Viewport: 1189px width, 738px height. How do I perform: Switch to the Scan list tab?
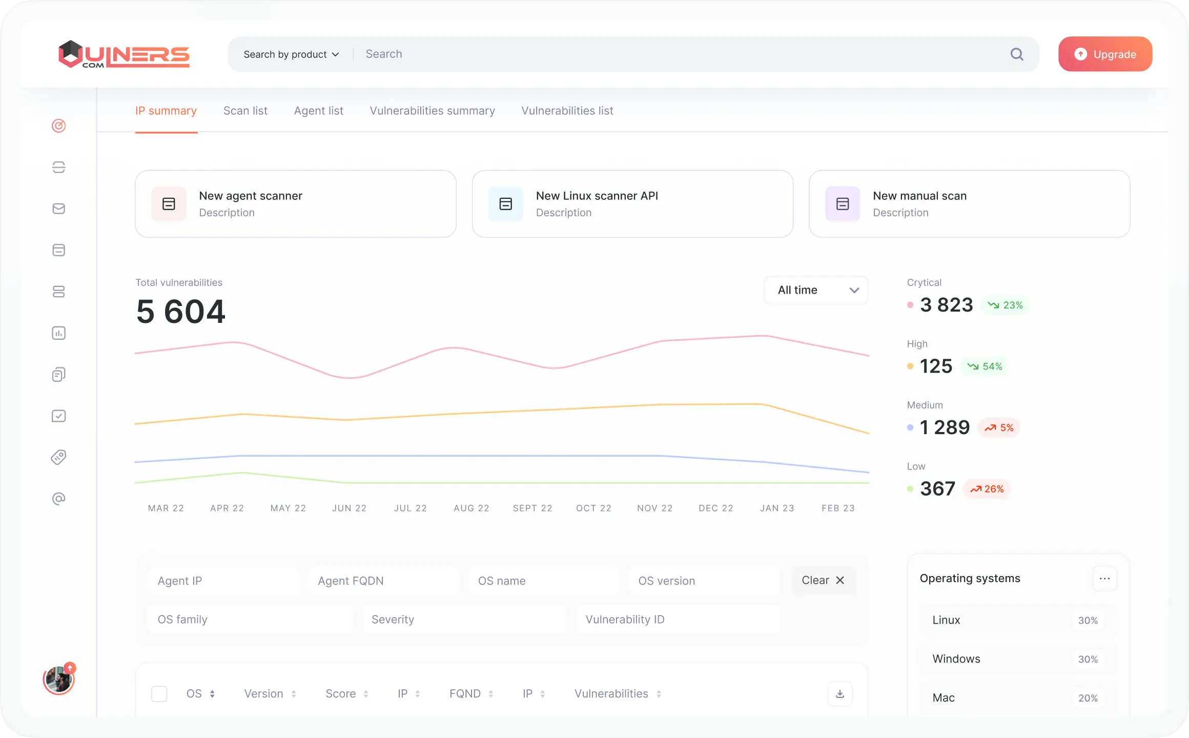(245, 111)
